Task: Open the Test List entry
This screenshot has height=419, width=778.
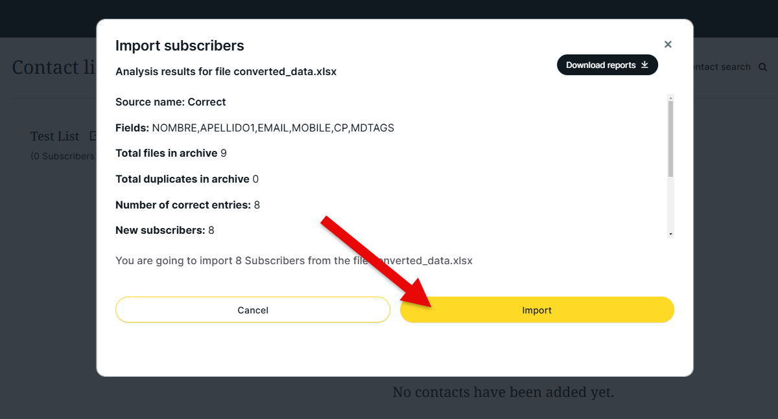Action: point(55,137)
